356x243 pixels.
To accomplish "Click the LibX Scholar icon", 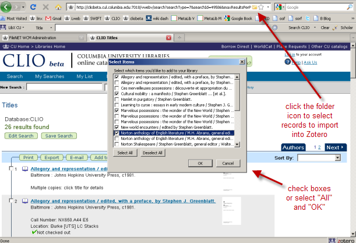I will (x=335, y=28).
